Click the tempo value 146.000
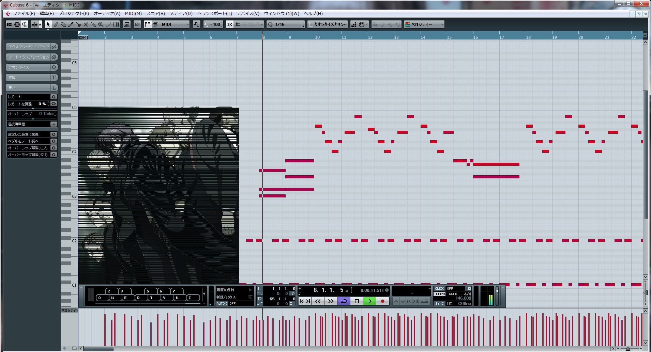The width and height of the screenshot is (651, 352). pos(463,299)
